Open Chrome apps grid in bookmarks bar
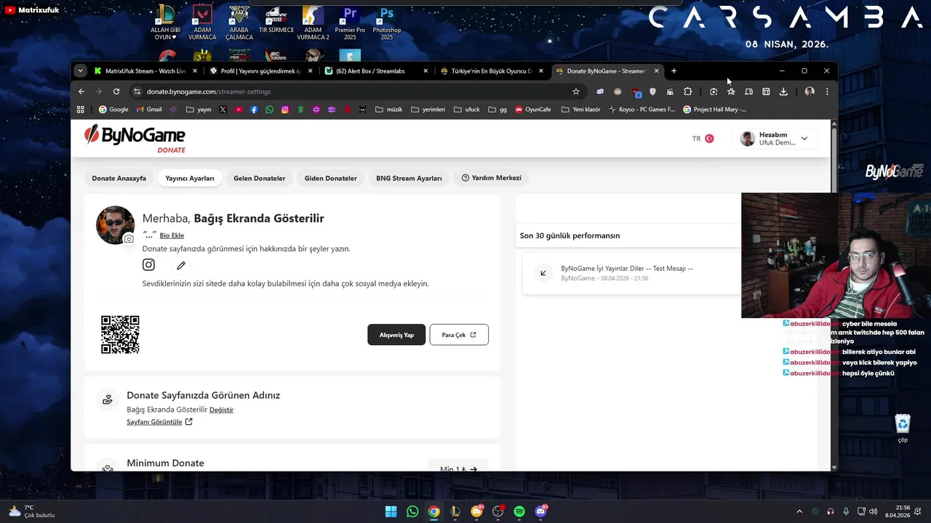The width and height of the screenshot is (931, 523). click(81, 110)
